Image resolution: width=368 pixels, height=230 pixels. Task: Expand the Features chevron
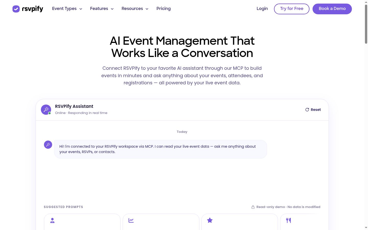pyautogui.click(x=112, y=9)
